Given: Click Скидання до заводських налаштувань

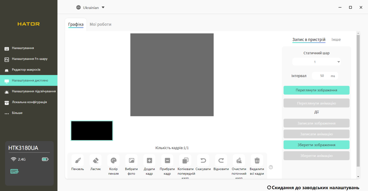Looking at the screenshot, I should click(313, 188).
